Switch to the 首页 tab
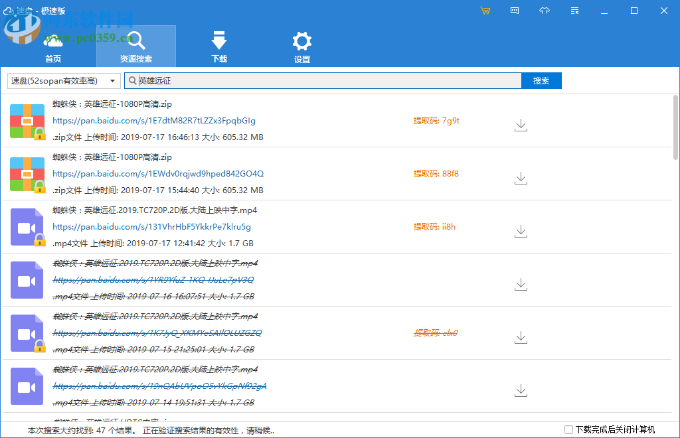680x438 pixels. (x=53, y=47)
